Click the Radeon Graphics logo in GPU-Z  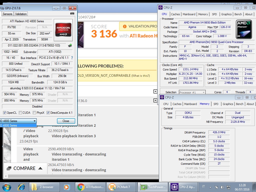63,30
